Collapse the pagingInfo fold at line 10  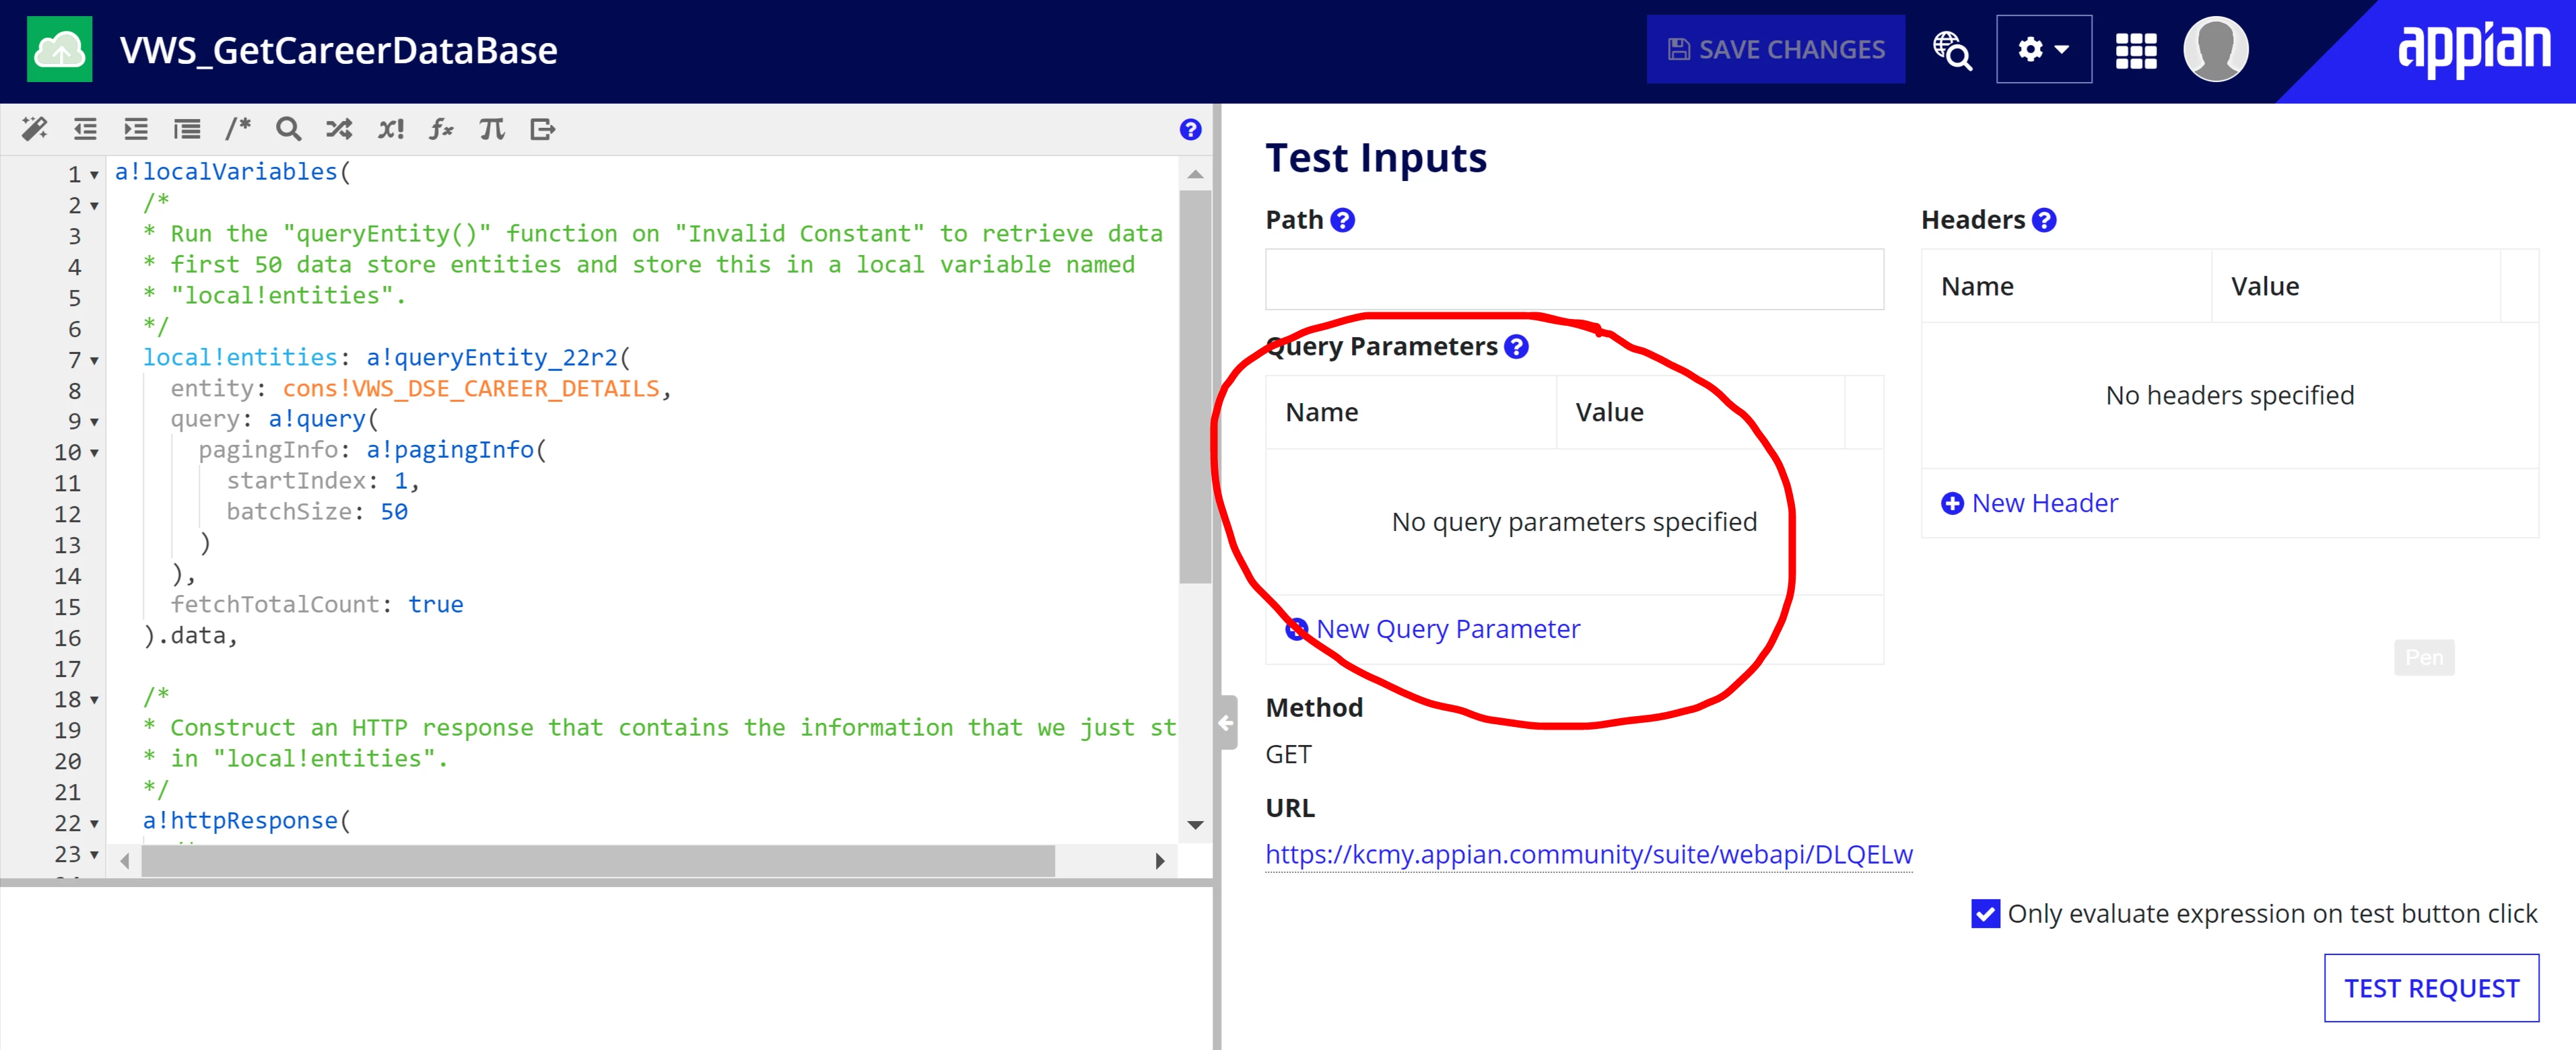pos(95,453)
